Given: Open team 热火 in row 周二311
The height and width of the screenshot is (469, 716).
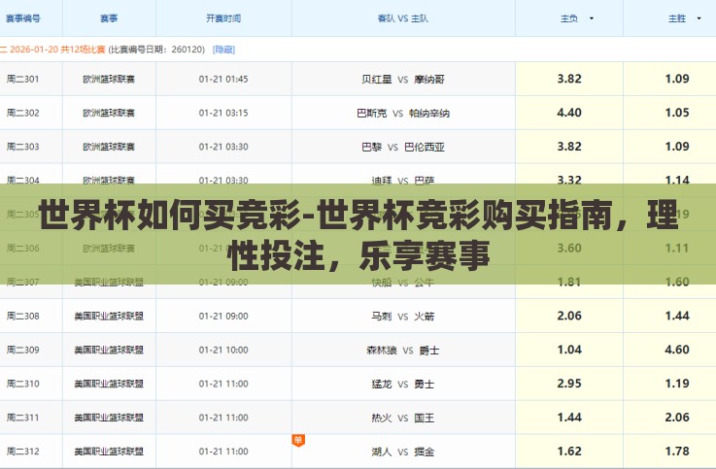Looking at the screenshot, I should (382, 418).
